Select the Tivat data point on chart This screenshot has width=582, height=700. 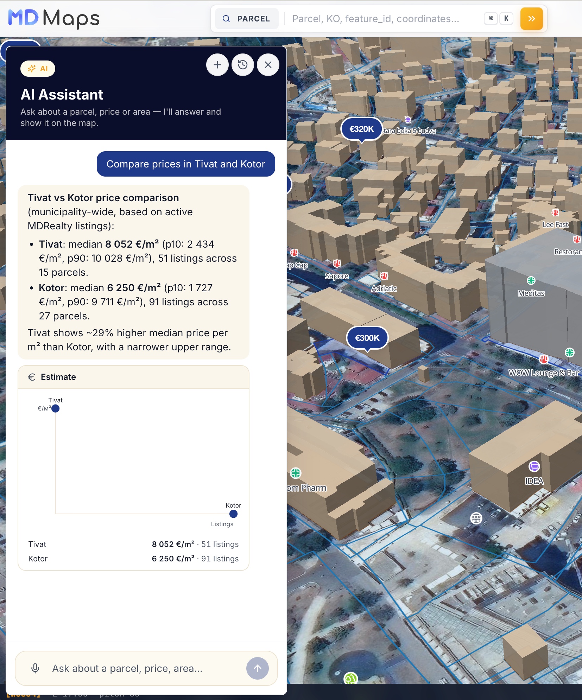(55, 408)
